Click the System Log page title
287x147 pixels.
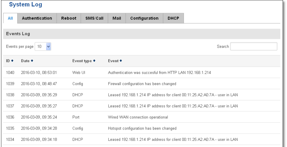click(26, 5)
